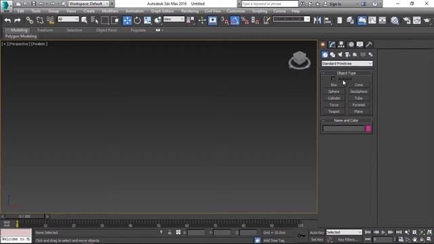Play the animation
Viewport: 434px width, 244px height.
(383, 232)
